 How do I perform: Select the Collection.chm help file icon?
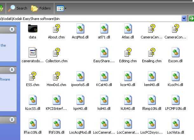click(x=57, y=52)
